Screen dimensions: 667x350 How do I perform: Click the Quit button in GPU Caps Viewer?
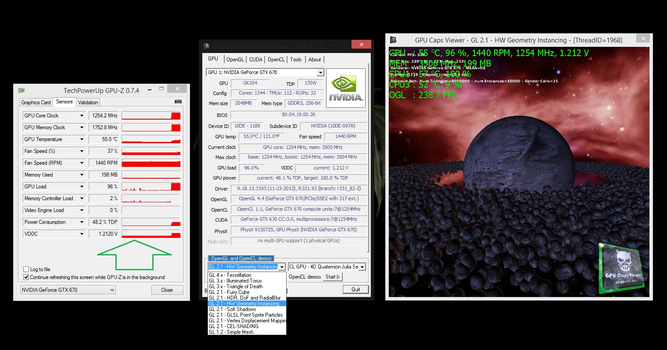tap(356, 290)
